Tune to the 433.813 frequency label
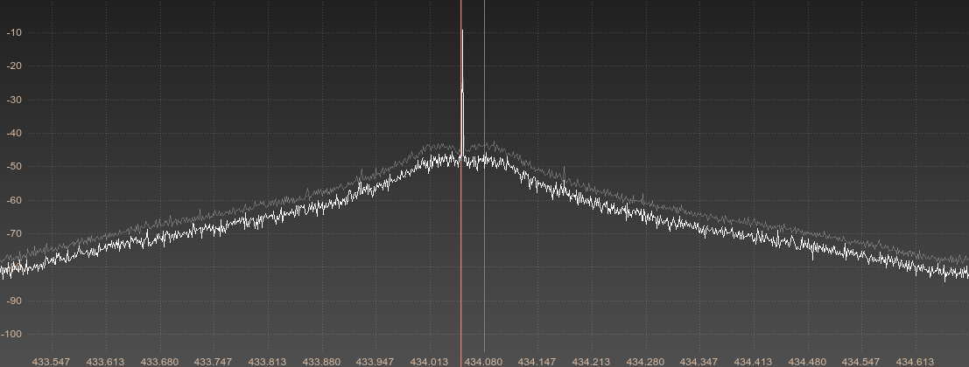Screen dimensions: 969x367 pyautogui.click(x=267, y=361)
